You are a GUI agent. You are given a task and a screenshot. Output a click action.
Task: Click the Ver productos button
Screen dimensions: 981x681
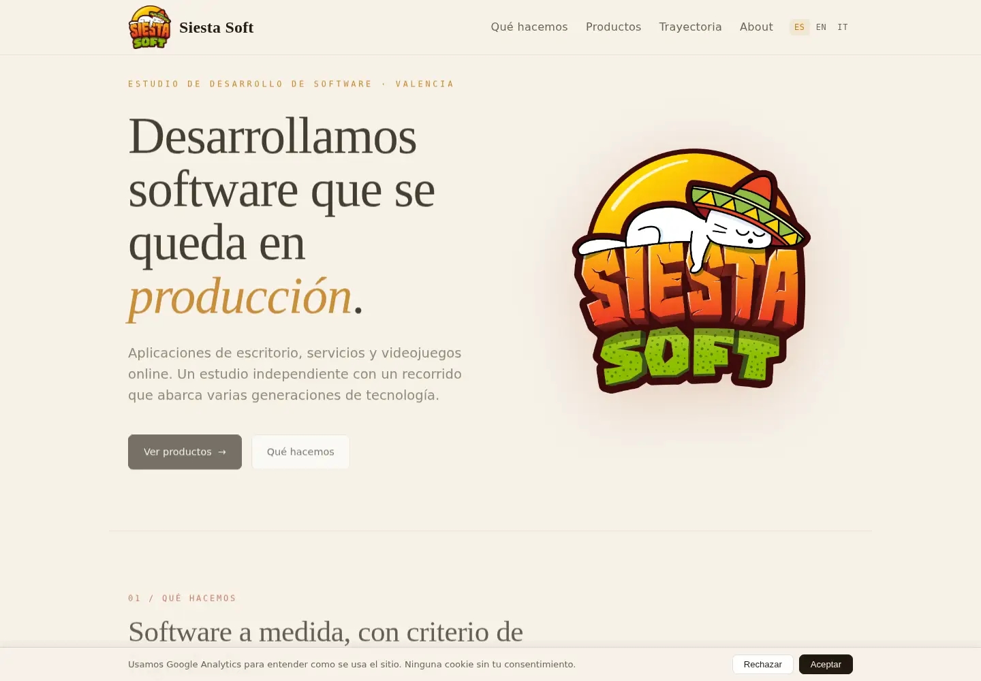click(x=185, y=452)
